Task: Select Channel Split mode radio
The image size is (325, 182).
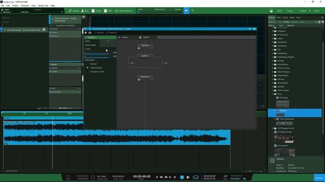Action: [88, 68]
